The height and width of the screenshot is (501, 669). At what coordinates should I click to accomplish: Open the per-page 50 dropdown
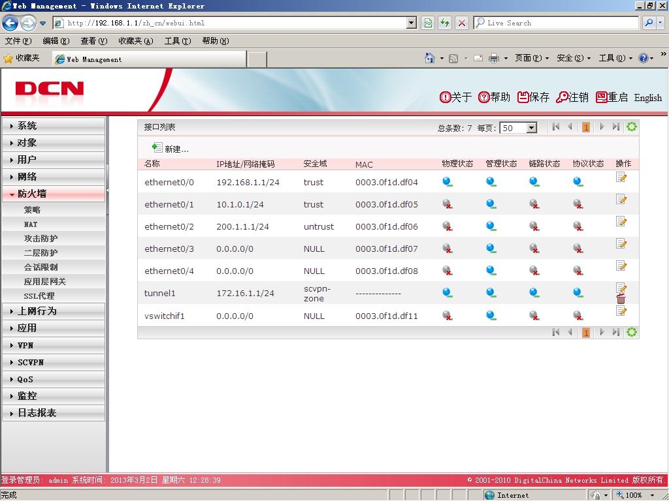coord(531,128)
